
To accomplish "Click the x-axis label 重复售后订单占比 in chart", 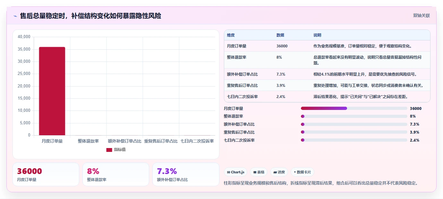I will [x=161, y=141].
